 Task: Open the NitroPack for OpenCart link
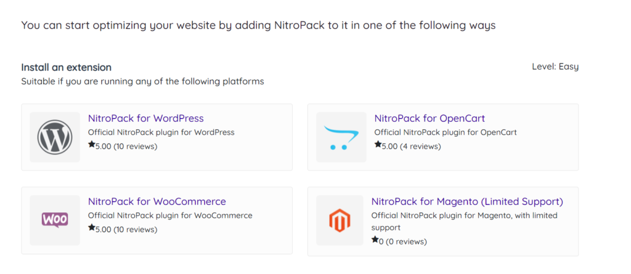tap(429, 118)
